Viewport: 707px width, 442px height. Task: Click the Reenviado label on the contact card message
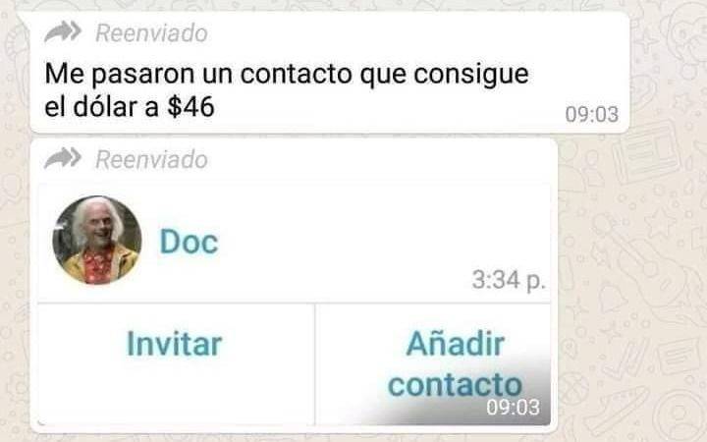pyautogui.click(x=151, y=160)
